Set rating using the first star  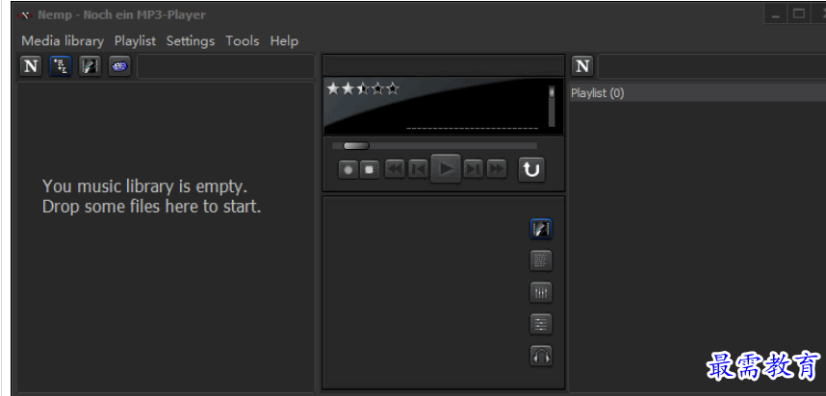[x=333, y=88]
